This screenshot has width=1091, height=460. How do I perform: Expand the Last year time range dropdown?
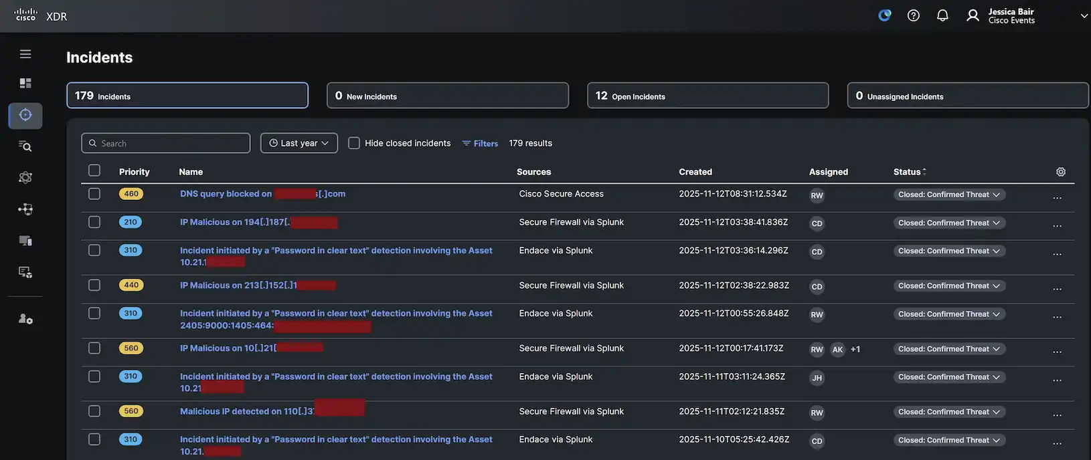coord(299,143)
